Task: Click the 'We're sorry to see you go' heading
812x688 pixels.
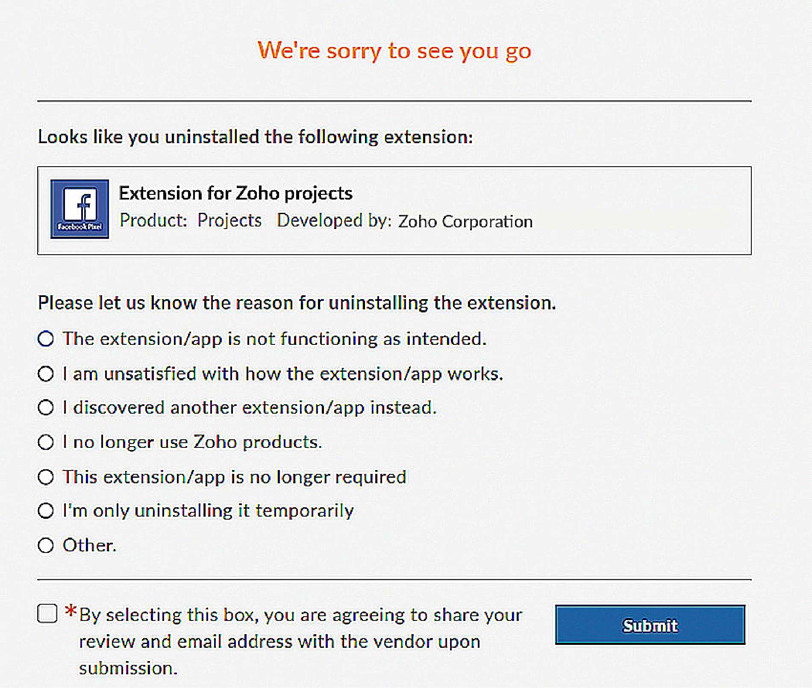Action: click(x=394, y=50)
